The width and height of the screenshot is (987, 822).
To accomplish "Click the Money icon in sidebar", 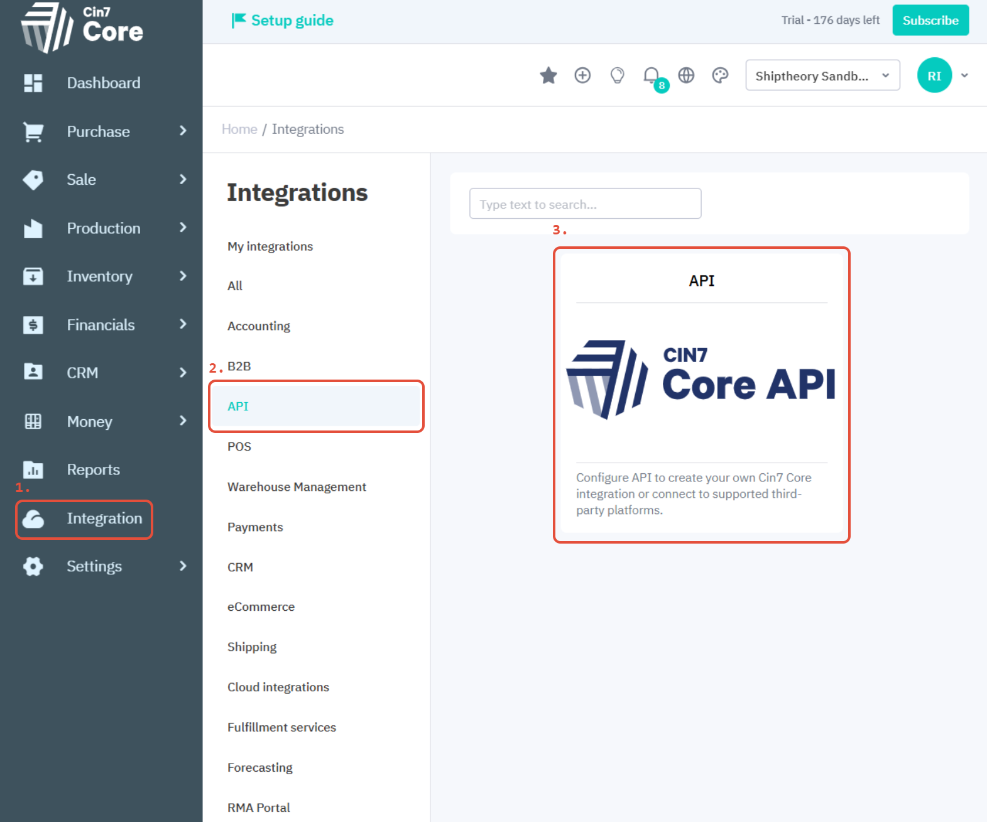I will click(33, 421).
